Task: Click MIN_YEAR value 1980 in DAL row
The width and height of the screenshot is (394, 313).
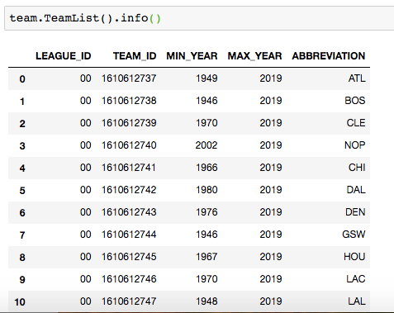Action: (x=206, y=190)
